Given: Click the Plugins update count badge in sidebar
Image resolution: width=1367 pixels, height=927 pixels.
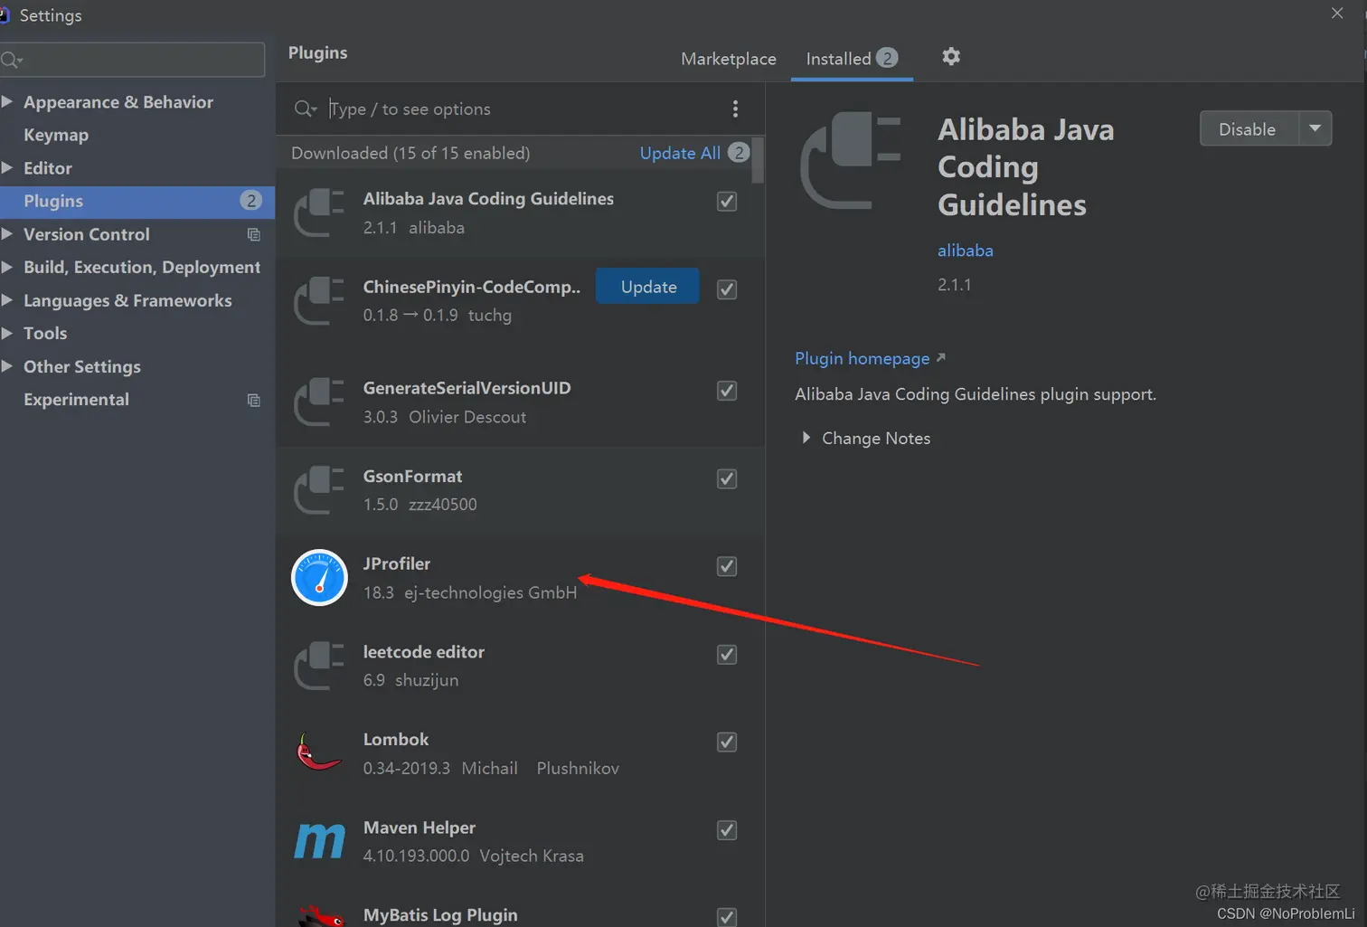Looking at the screenshot, I should click(x=251, y=201).
